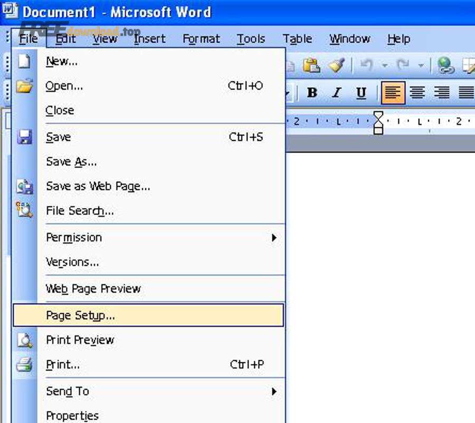Screen dimensions: 475x423
Task: Click the Insert Hyperlink globe icon
Action: point(445,65)
